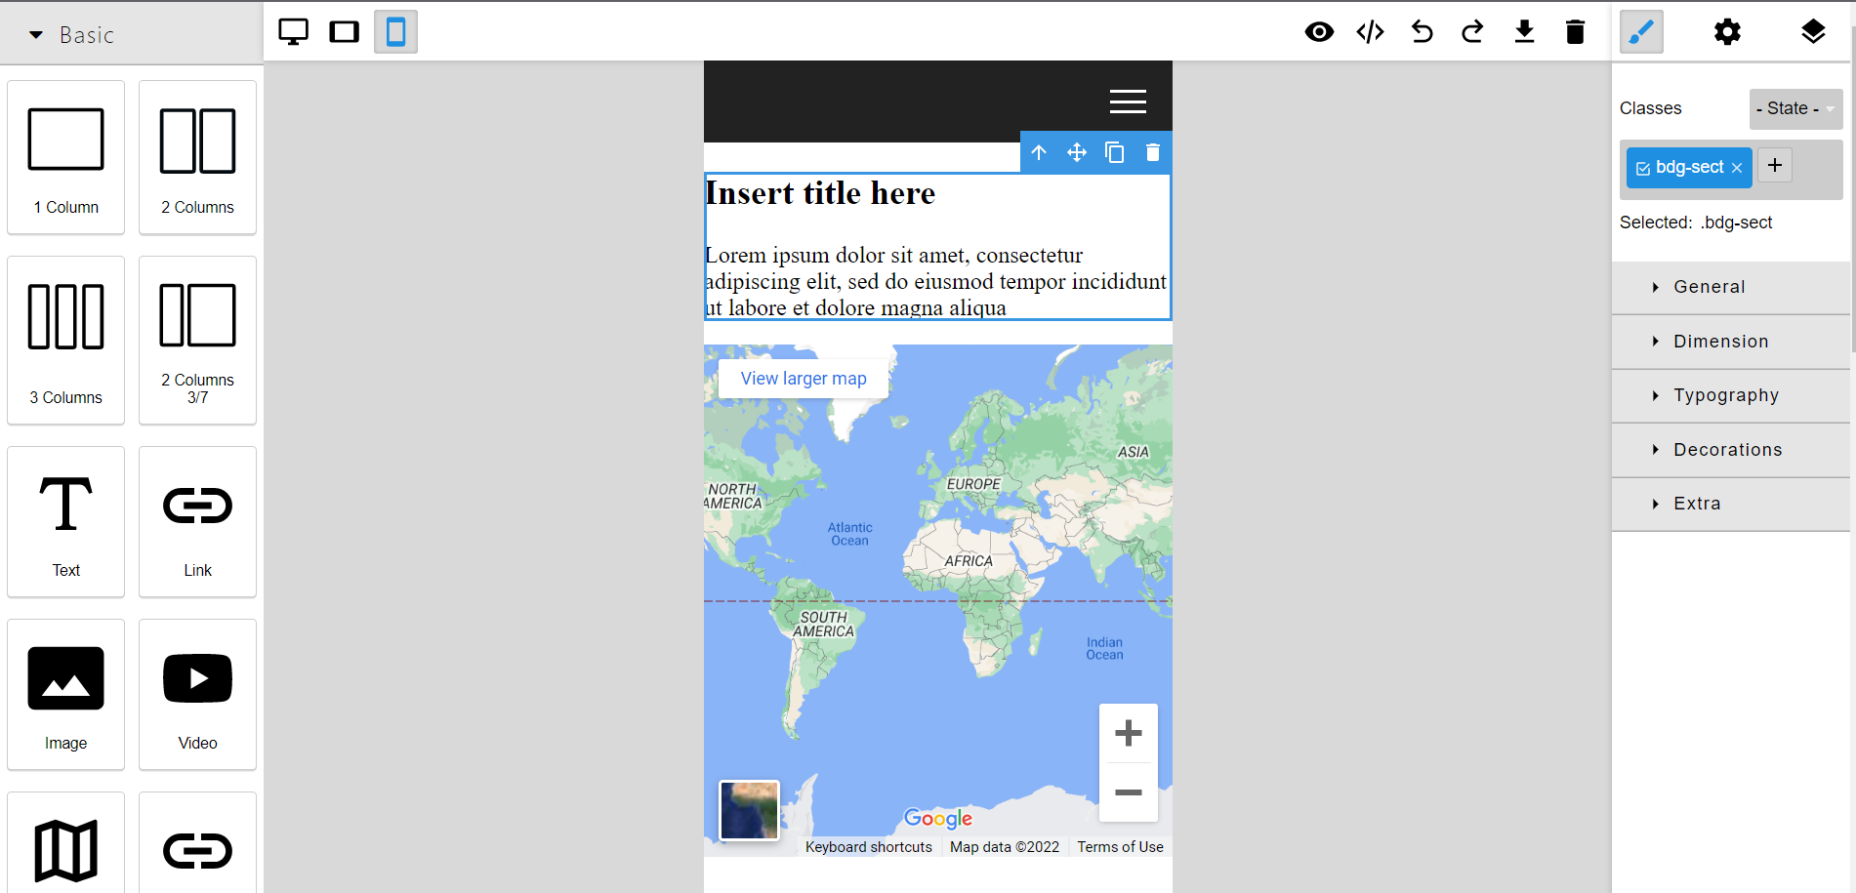Viewport: 1856px width, 893px height.
Task: Open the Style Manager brush panel
Action: [1641, 32]
